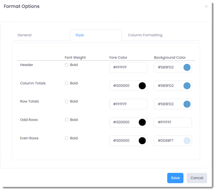Screen dimensions: 216x191
Task: Click Even Rows light blue background swatch
Action: click(x=187, y=141)
